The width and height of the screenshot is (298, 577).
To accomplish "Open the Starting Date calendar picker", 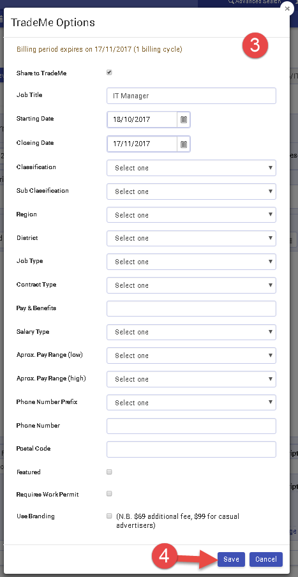I will pos(184,119).
